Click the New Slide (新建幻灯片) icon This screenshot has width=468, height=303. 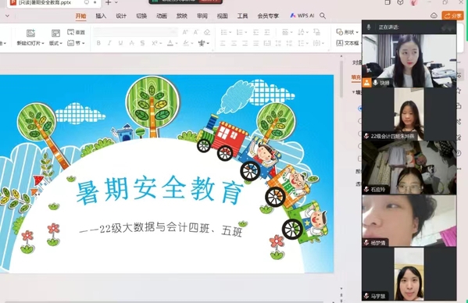[x=30, y=33]
